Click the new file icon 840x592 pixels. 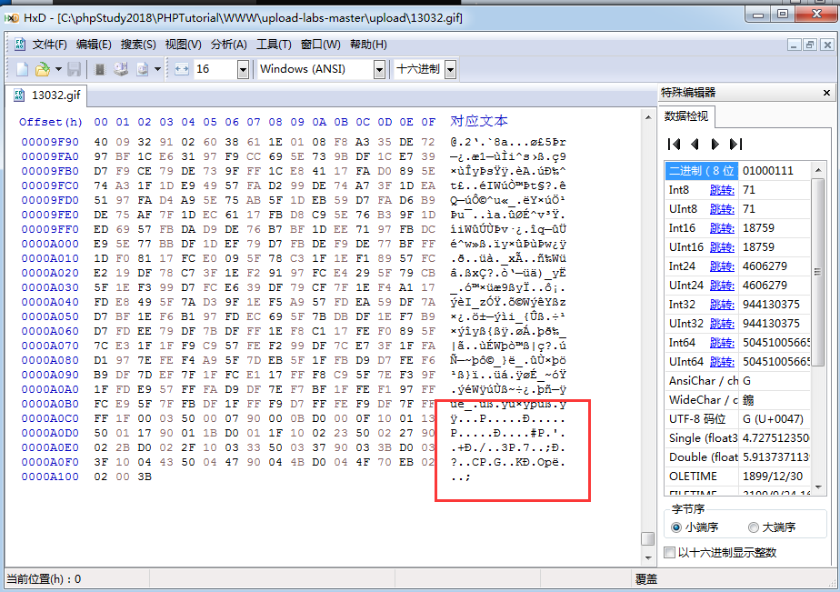tap(22, 68)
